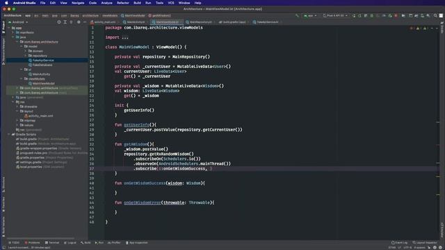Click getAWisdom() in navigation breadcrumb

click(160, 15)
